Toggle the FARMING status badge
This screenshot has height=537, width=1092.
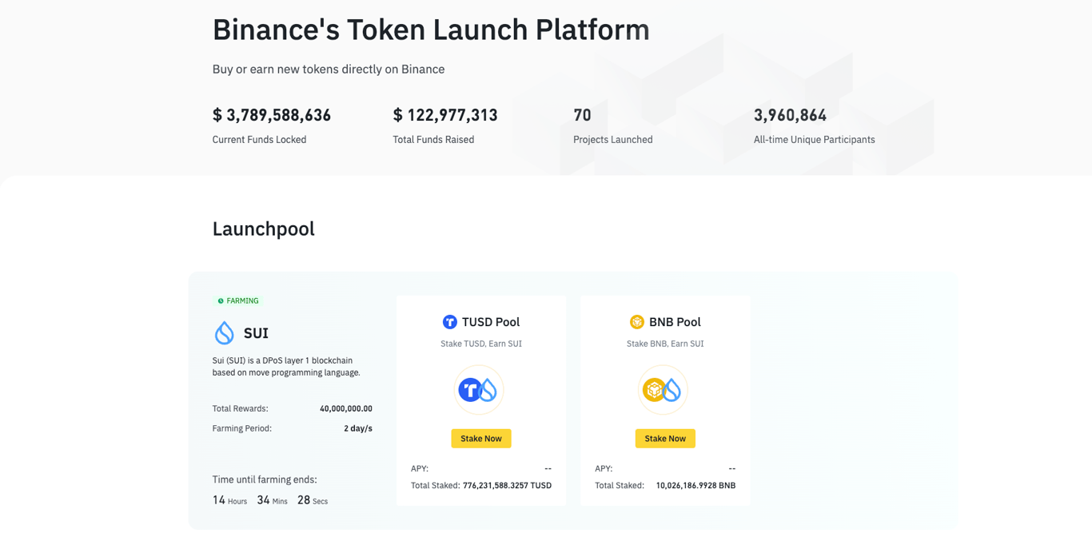(238, 300)
